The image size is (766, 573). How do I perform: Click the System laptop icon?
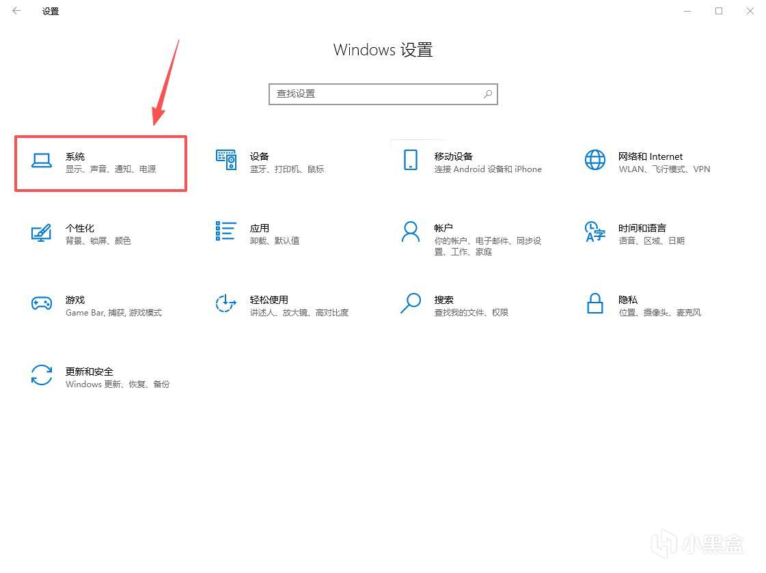point(42,160)
